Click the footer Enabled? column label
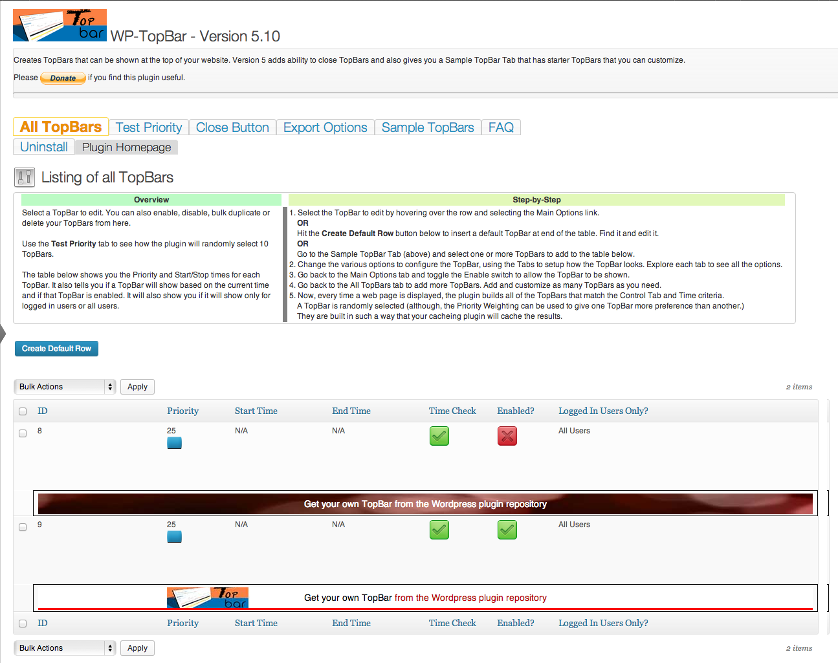The width and height of the screenshot is (838, 663). 516,623
